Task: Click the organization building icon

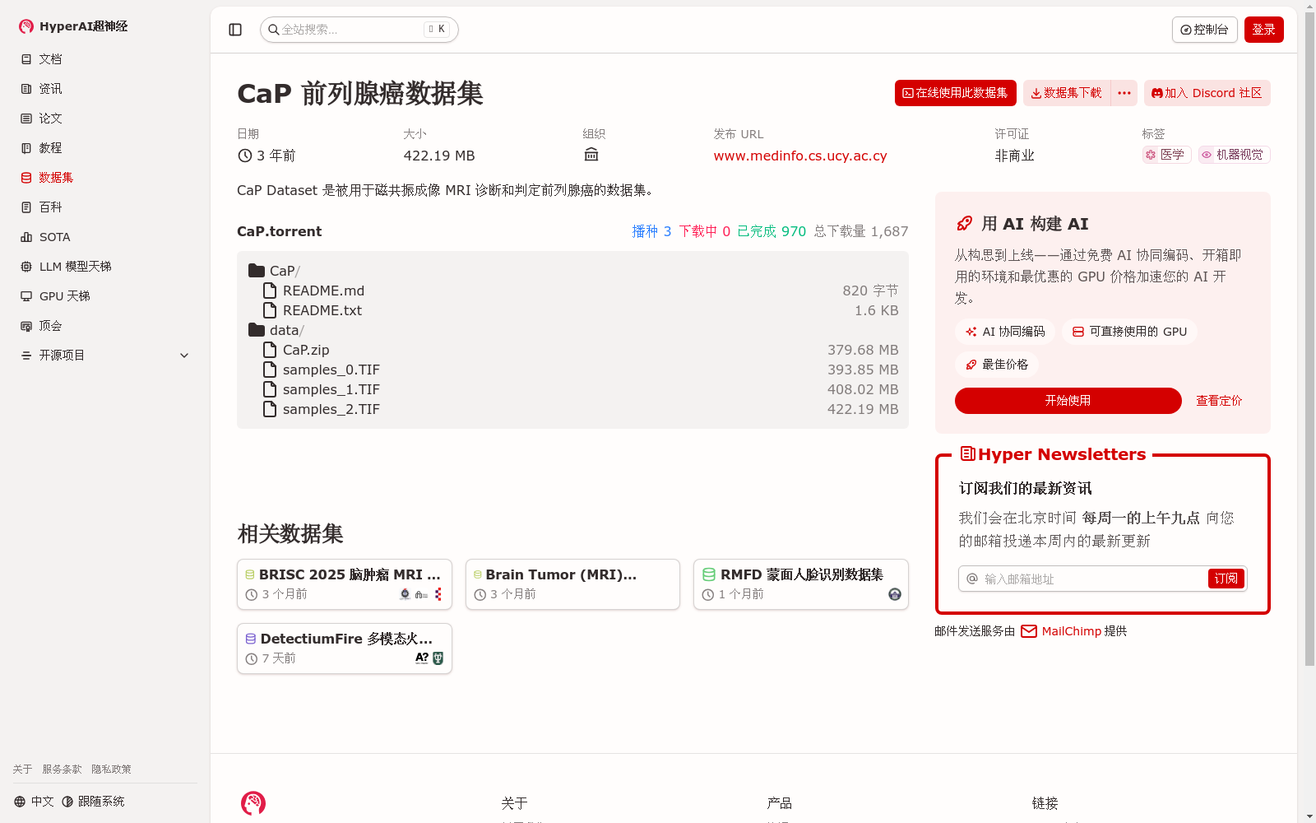Action: click(x=591, y=155)
